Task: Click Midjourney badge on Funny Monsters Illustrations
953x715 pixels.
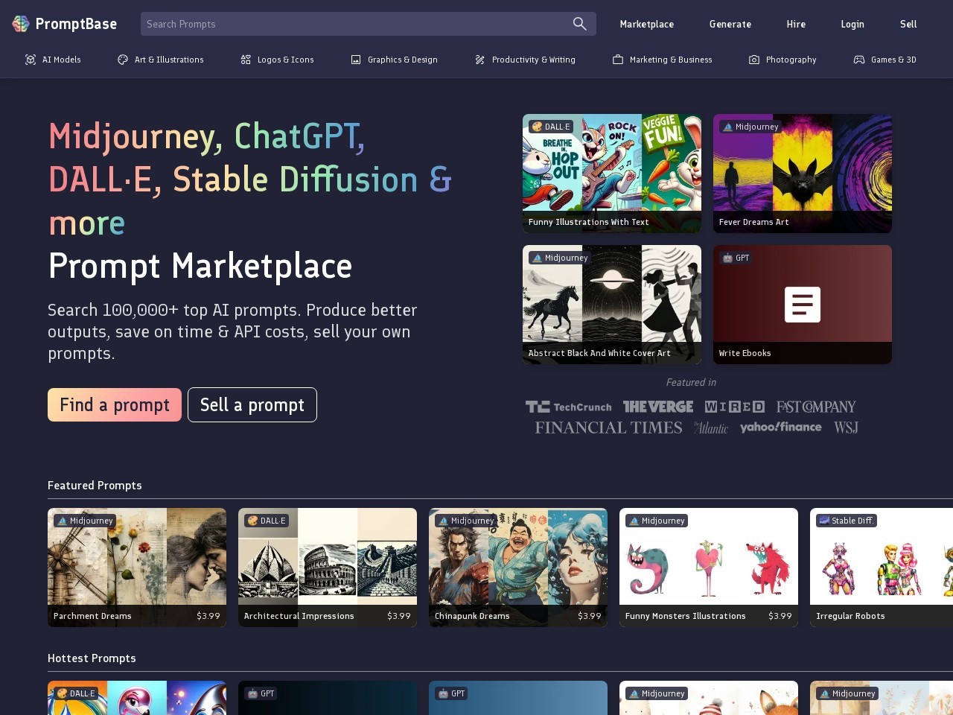Action: 657,521
